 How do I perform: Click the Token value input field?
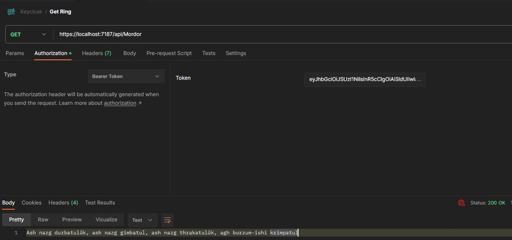pos(365,79)
